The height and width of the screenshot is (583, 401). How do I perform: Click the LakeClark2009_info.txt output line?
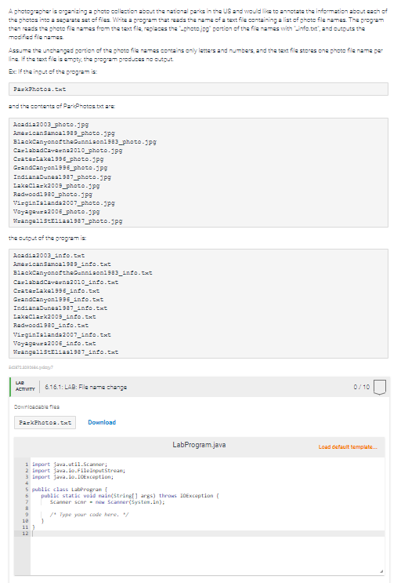(x=55, y=317)
